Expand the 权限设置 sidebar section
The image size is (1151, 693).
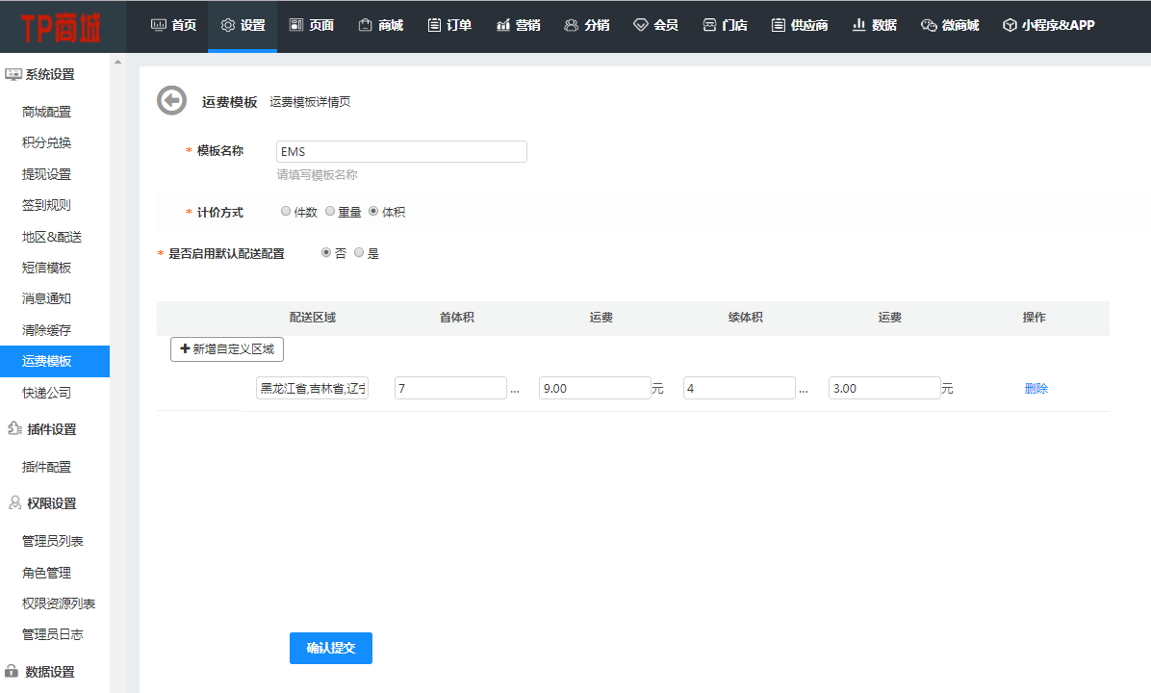pyautogui.click(x=51, y=503)
